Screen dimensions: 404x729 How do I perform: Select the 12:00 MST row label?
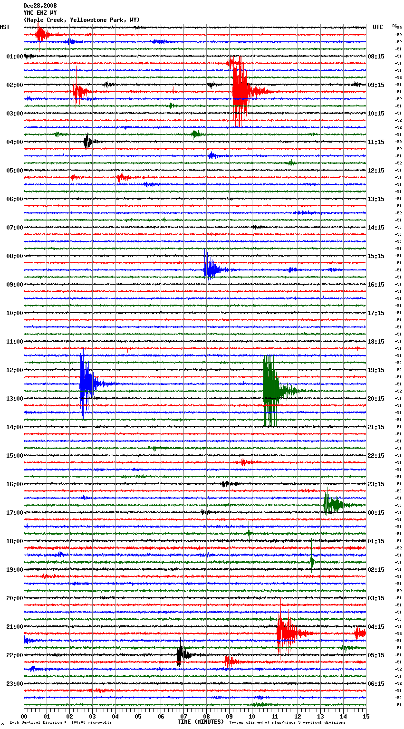(14, 370)
